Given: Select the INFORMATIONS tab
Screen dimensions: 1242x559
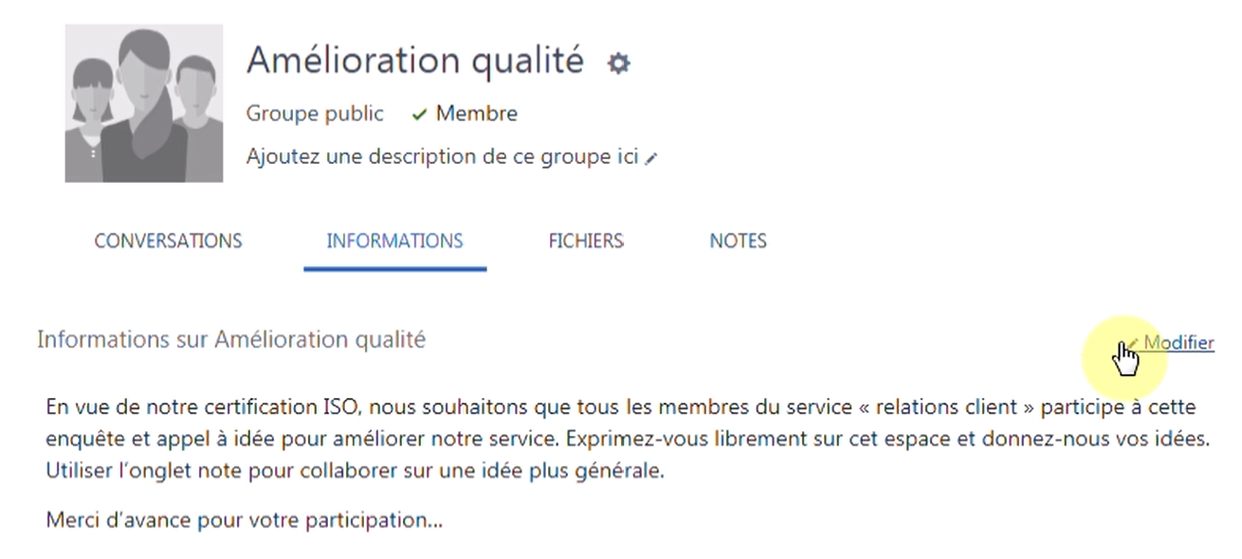Looking at the screenshot, I should pos(395,241).
